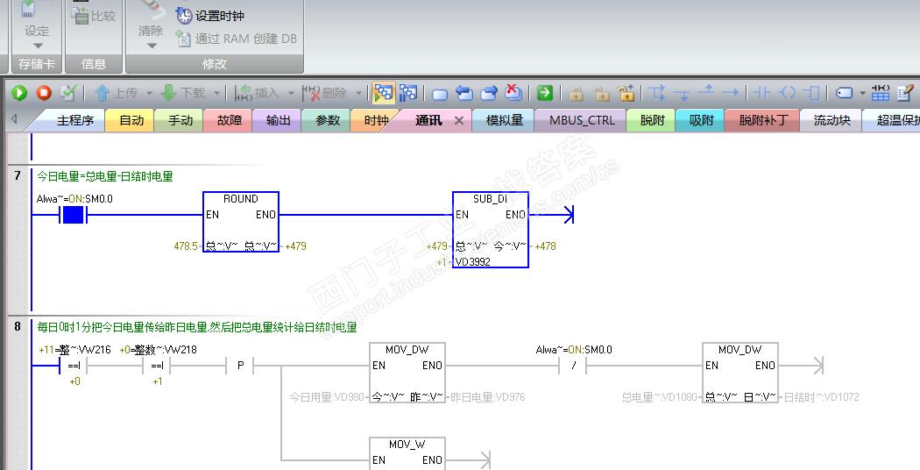Insert an upward line icon

pos(706,92)
